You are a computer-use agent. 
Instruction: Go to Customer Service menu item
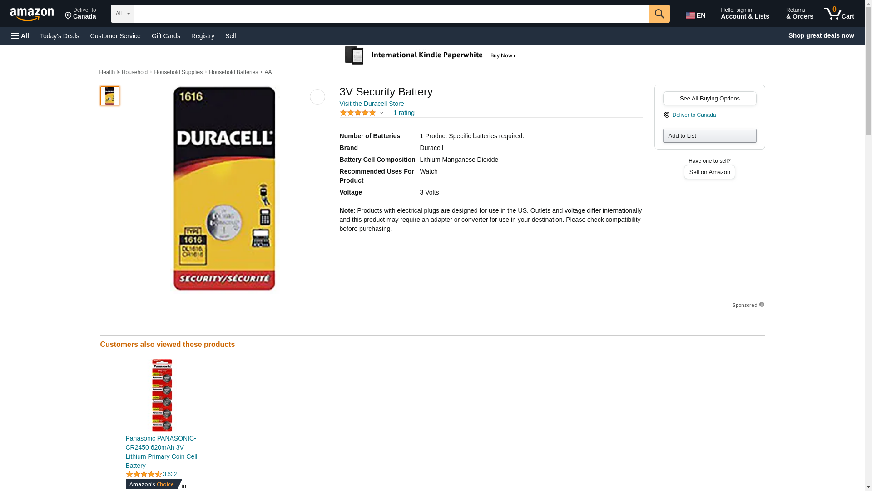pyautogui.click(x=115, y=36)
